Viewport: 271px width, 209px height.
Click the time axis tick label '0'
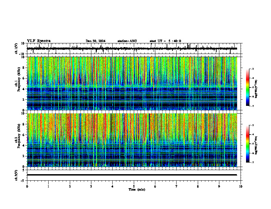coord(27,186)
